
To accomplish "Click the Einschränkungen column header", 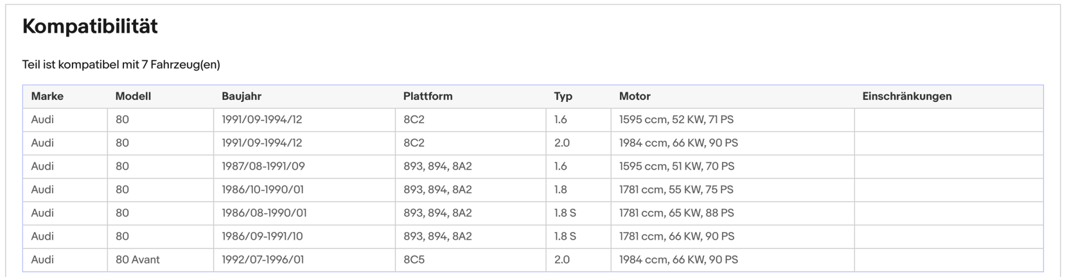I will click(906, 96).
